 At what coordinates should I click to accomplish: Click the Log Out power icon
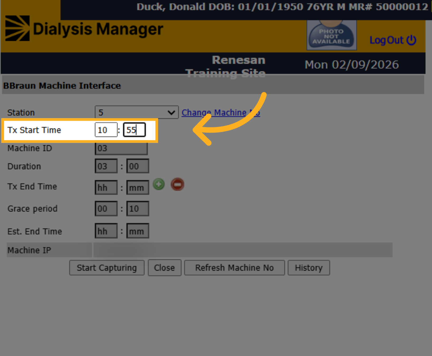click(x=411, y=40)
